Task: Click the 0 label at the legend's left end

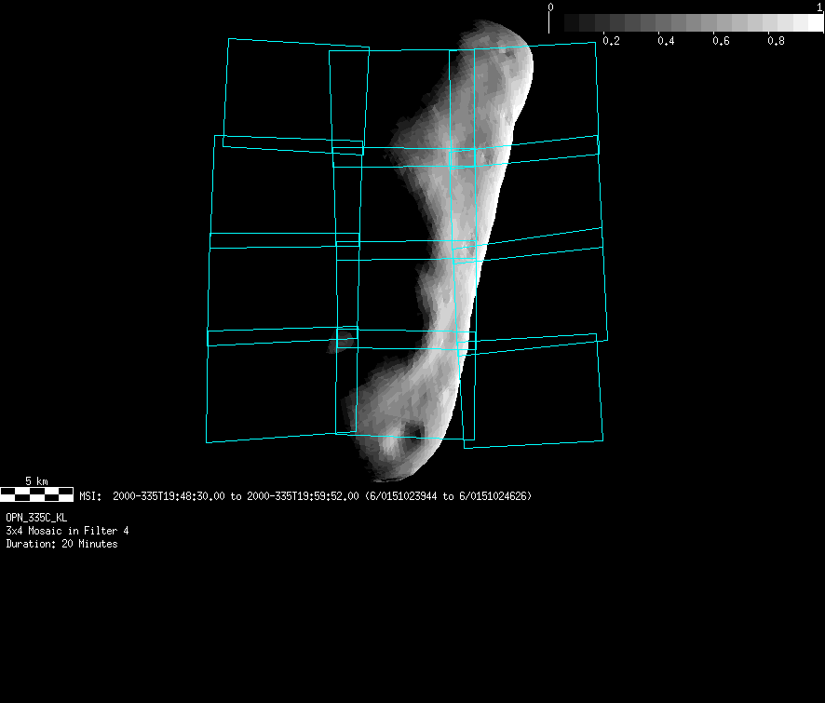Action: pos(550,7)
